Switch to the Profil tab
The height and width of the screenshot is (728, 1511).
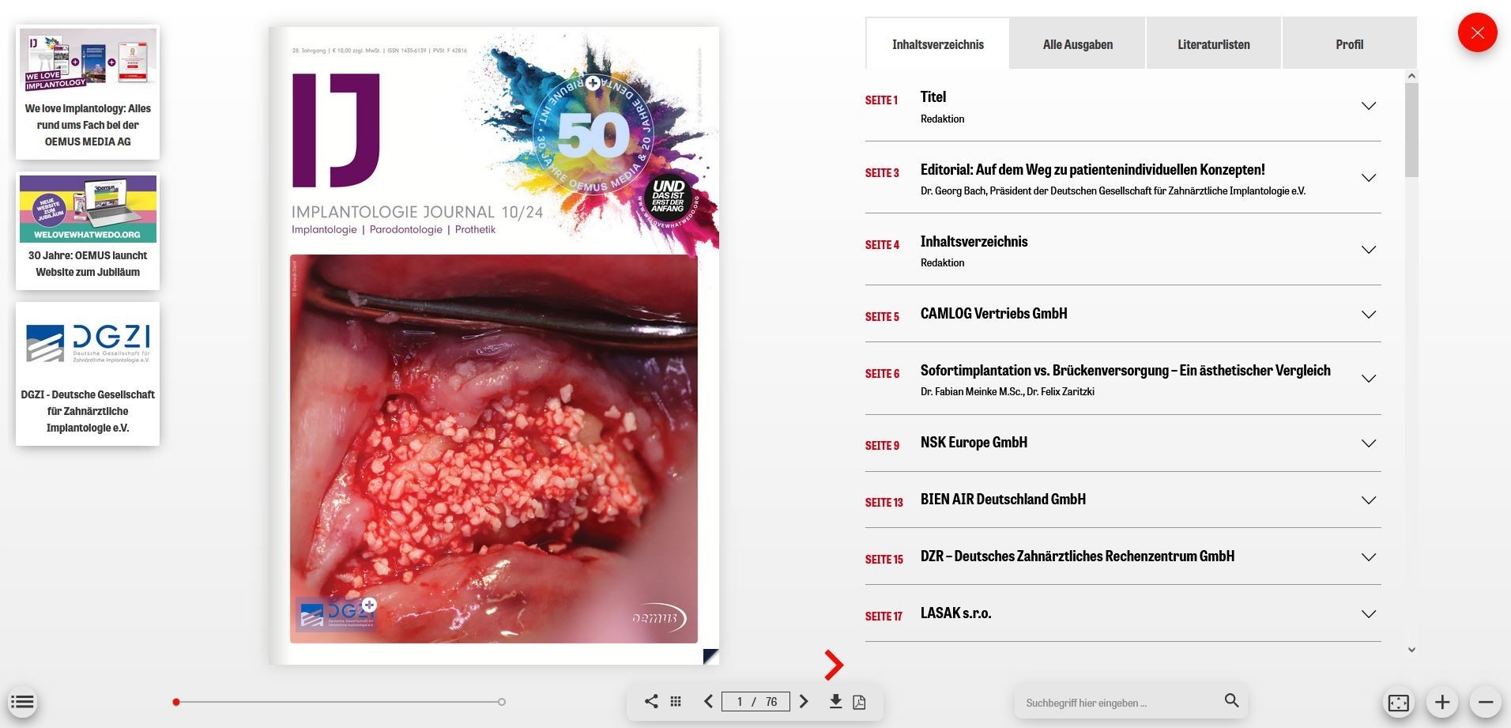1349,44
